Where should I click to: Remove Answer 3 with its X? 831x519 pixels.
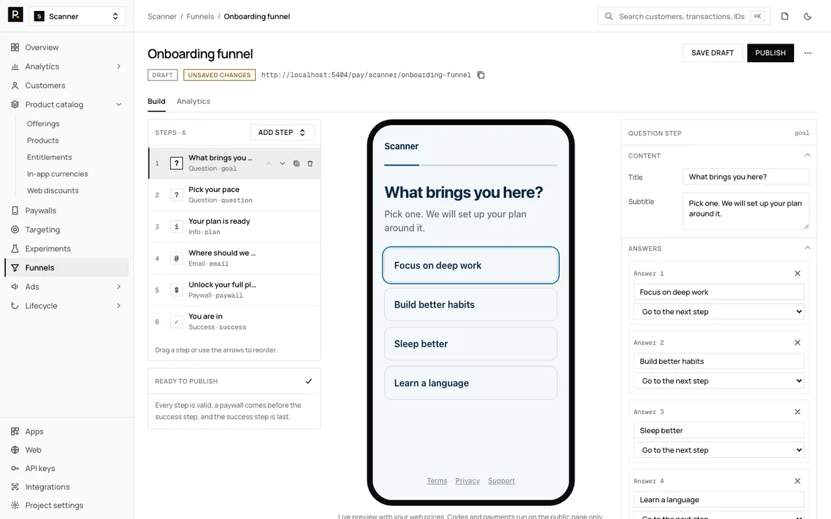coord(797,412)
